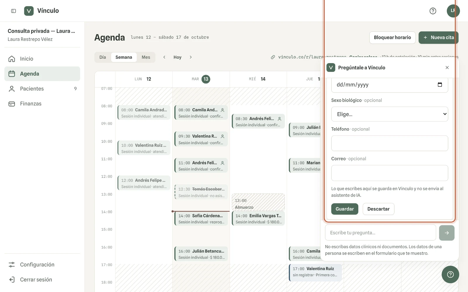Click booking link chain icon
This screenshot has width=468, height=292.
tap(273, 57)
